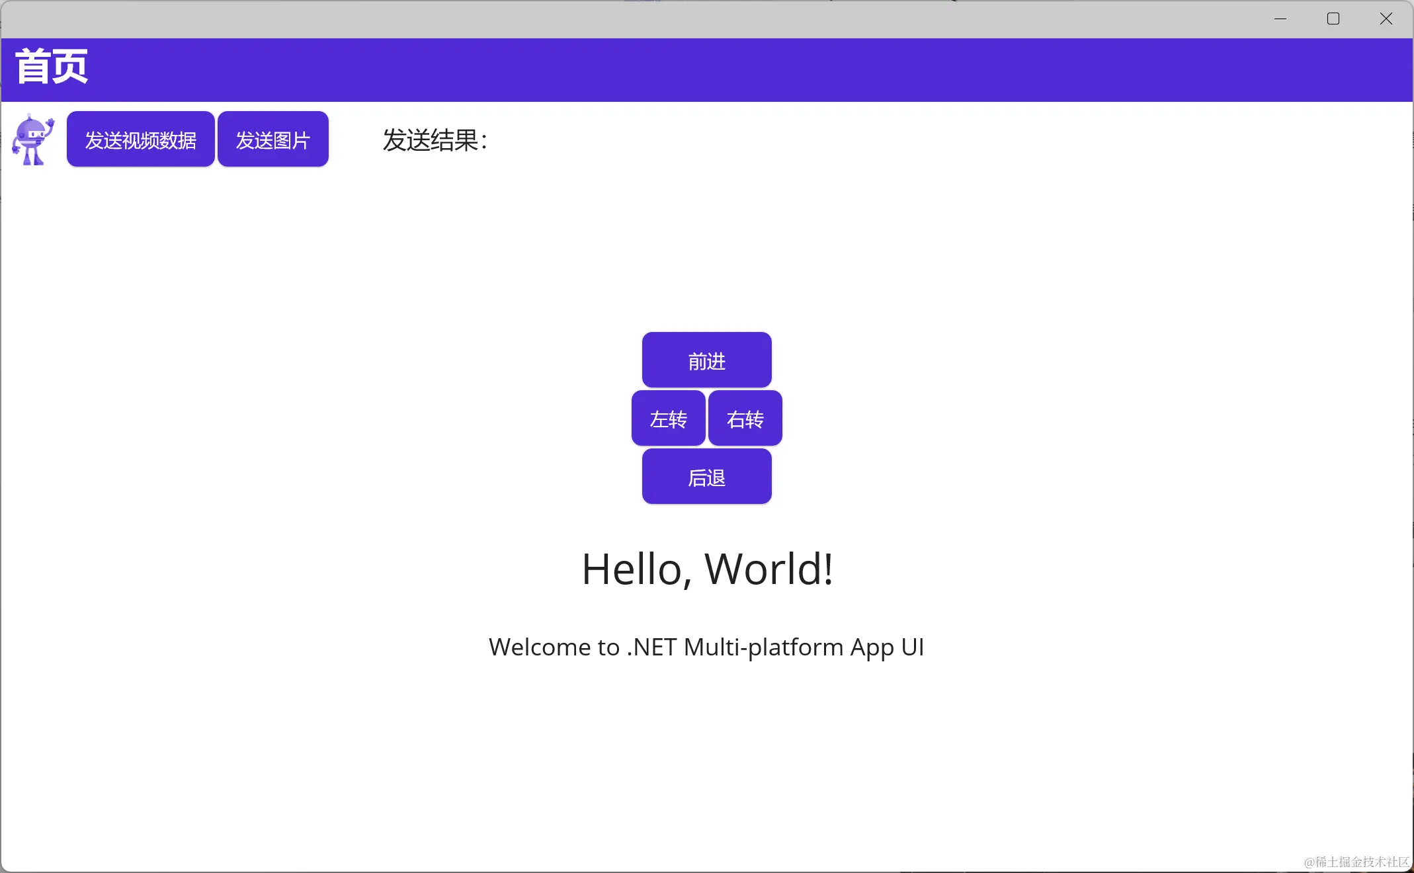Click the 'App UI' words in welcome text
Screen dimensions: 1414x873
tap(887, 647)
